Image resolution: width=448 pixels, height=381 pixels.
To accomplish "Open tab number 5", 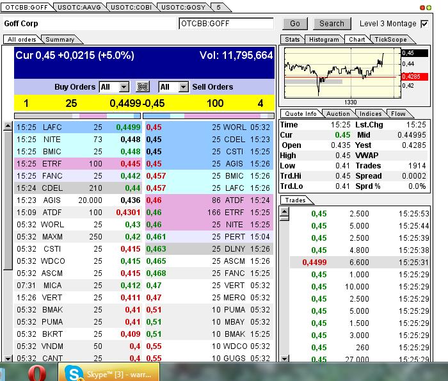I will coord(219,8).
